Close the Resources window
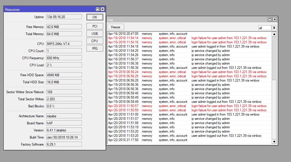Screen dimensions: 291x162 [x=102, y=9]
